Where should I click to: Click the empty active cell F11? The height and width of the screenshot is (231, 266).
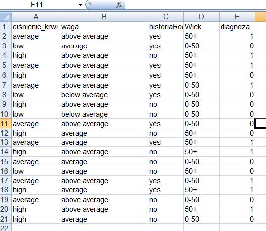pyautogui.click(x=261, y=123)
